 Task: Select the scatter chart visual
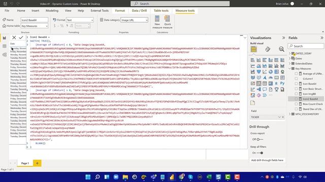pyautogui.click(x=265, y=72)
